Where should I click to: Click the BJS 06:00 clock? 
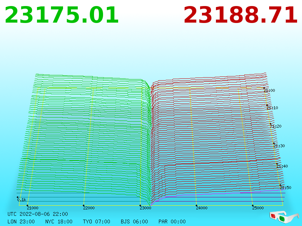coord(134,221)
